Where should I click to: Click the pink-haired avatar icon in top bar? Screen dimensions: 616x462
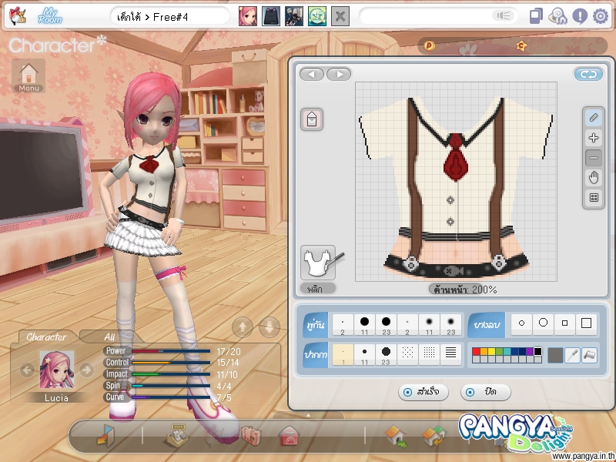248,16
